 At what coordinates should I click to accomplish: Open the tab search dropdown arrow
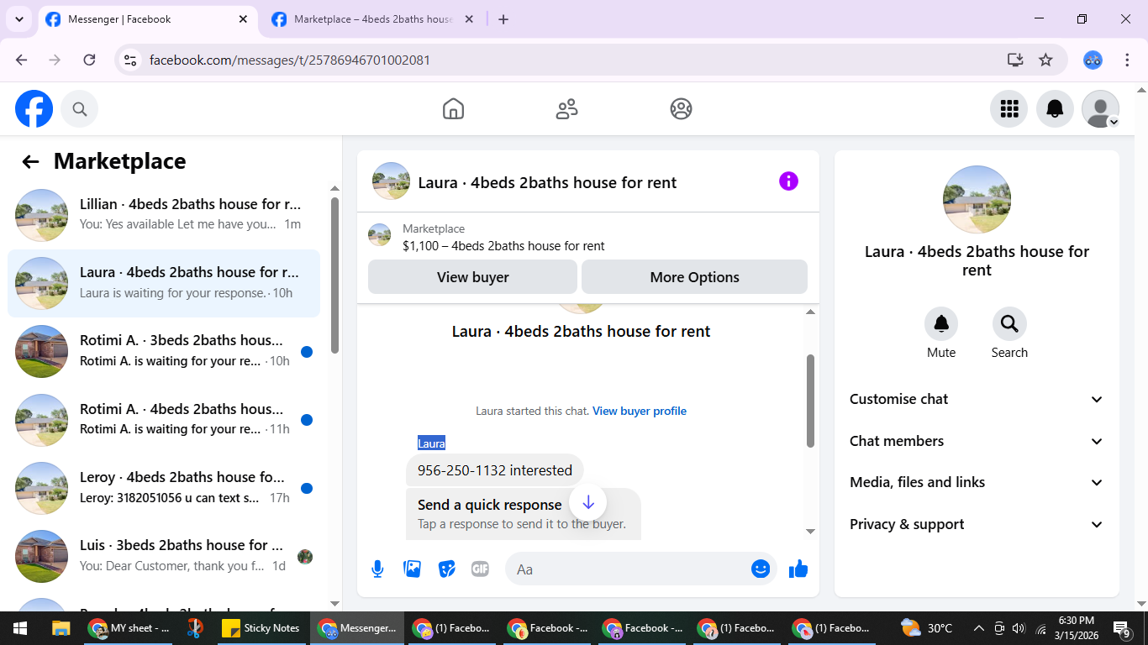click(x=18, y=19)
